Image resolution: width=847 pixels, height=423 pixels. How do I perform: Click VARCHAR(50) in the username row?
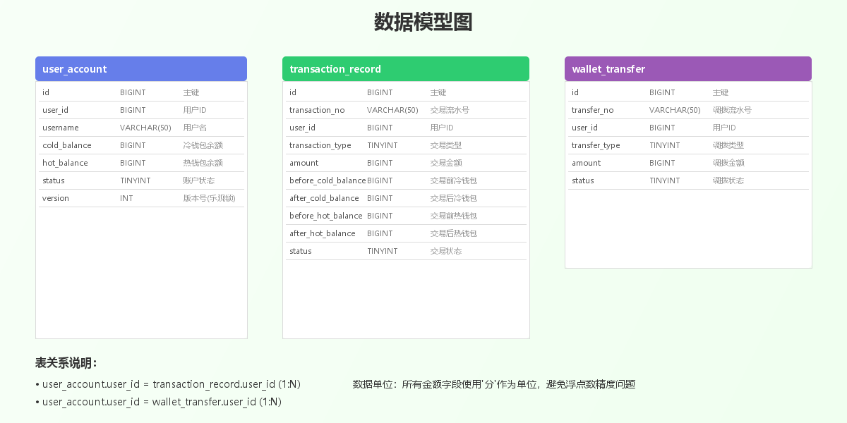pos(145,128)
